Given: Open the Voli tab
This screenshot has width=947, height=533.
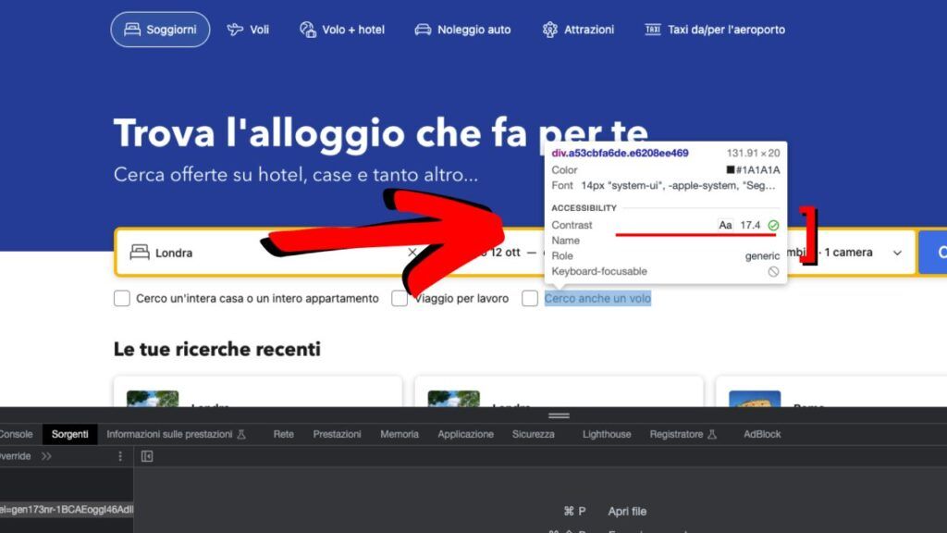Looking at the screenshot, I should [x=248, y=29].
